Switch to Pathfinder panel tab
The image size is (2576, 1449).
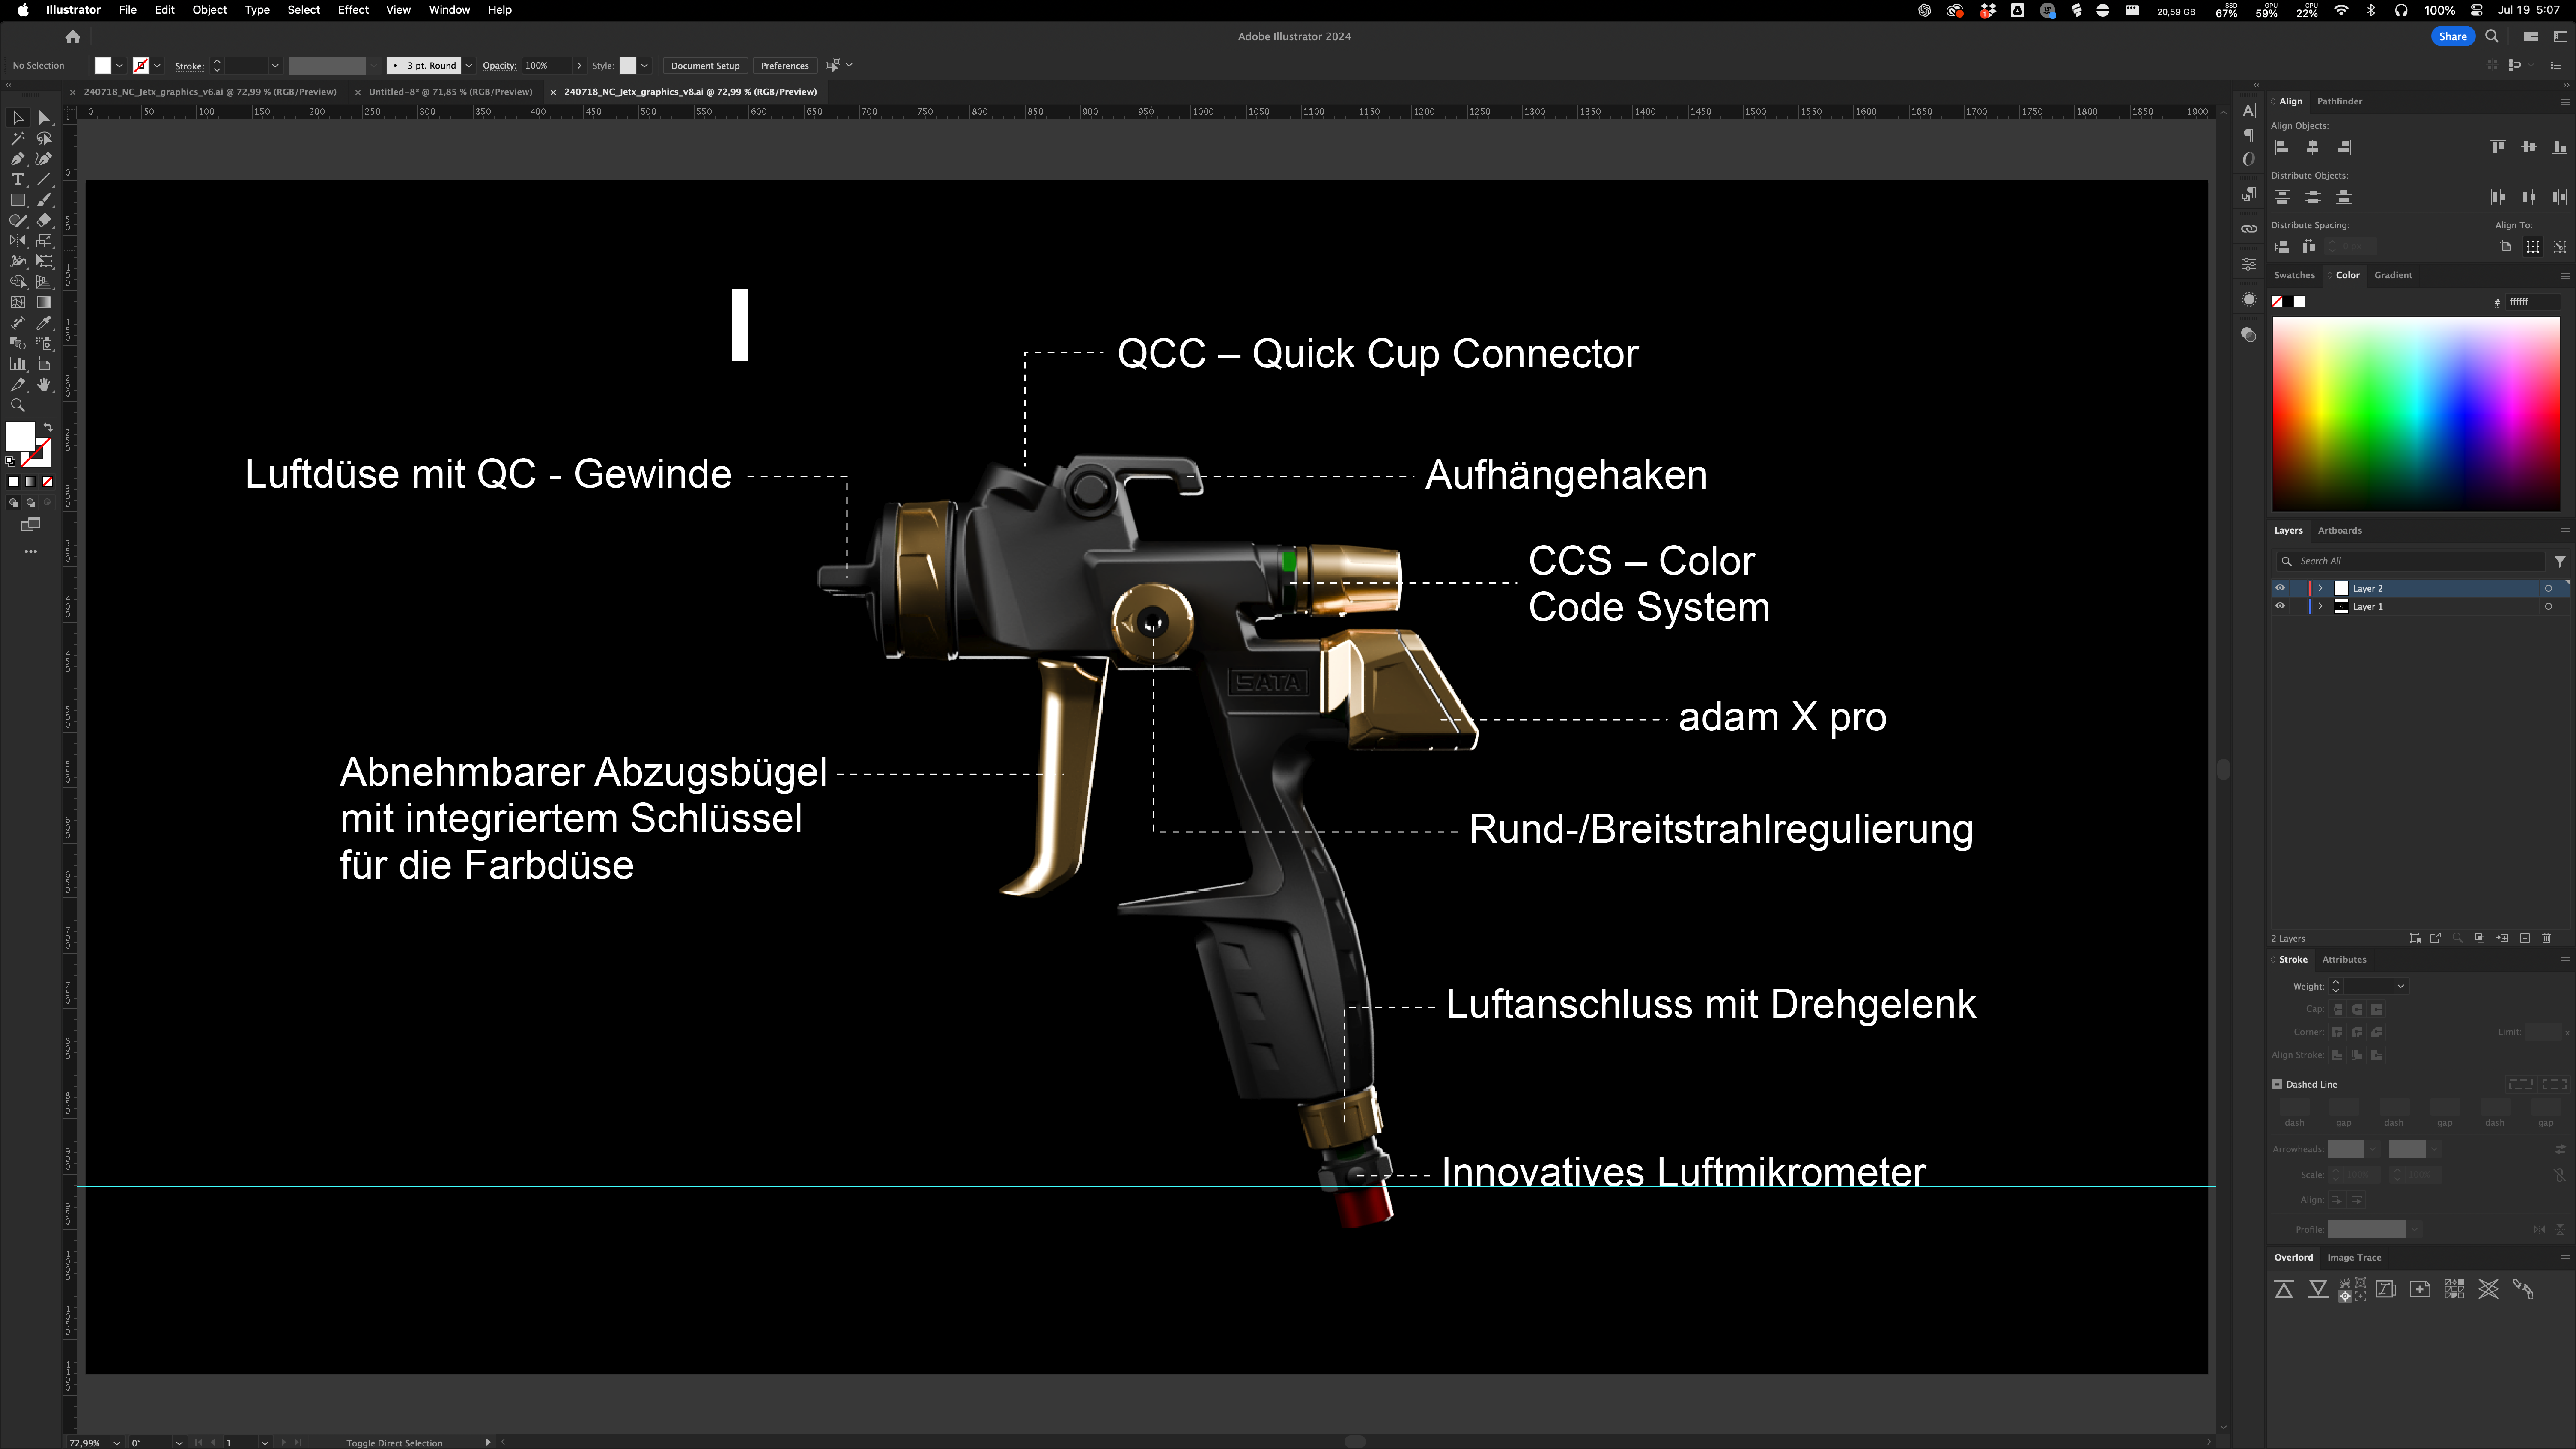point(2339,101)
